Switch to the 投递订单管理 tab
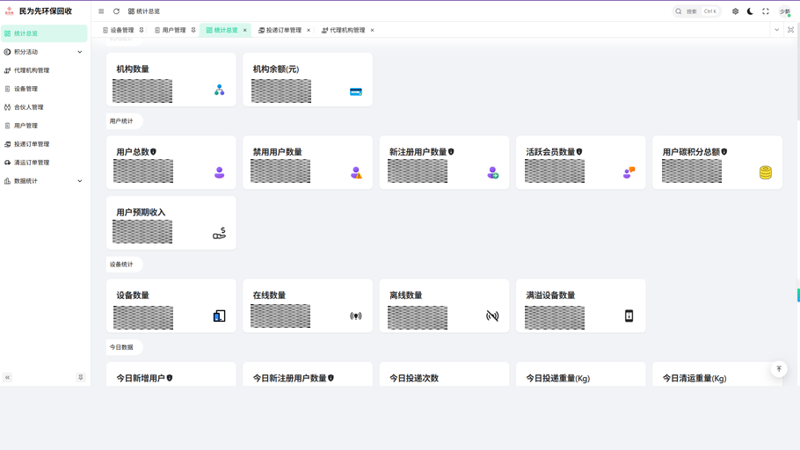The height and width of the screenshot is (450, 800). click(x=280, y=30)
